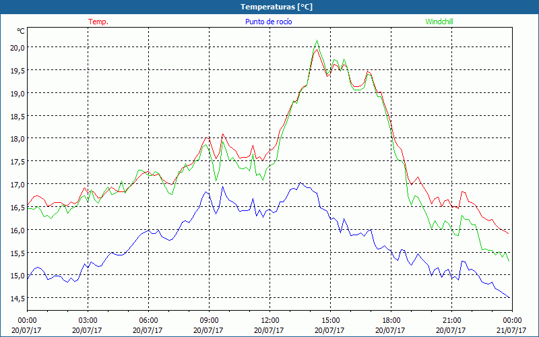
Task: Click the '20,0' y-axis value
Action: coord(19,48)
